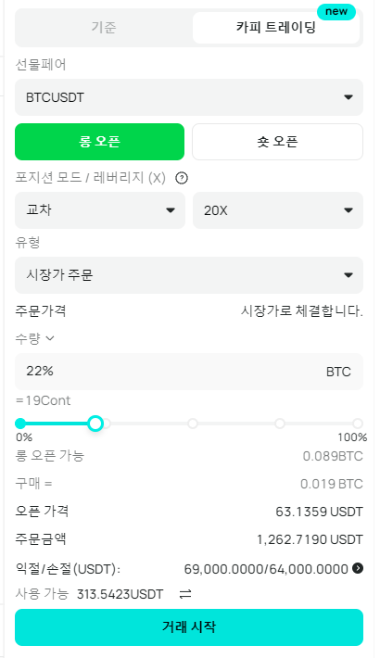Click the 시장가 주문 dropdown arrow

(348, 275)
